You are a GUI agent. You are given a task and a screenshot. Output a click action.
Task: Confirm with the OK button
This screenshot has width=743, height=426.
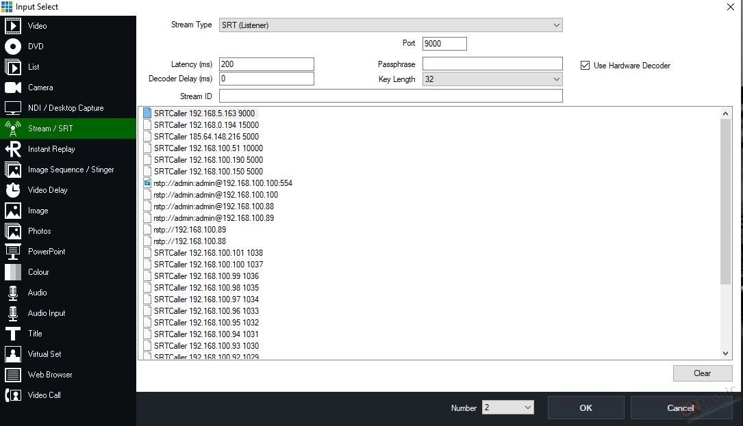tap(585, 408)
